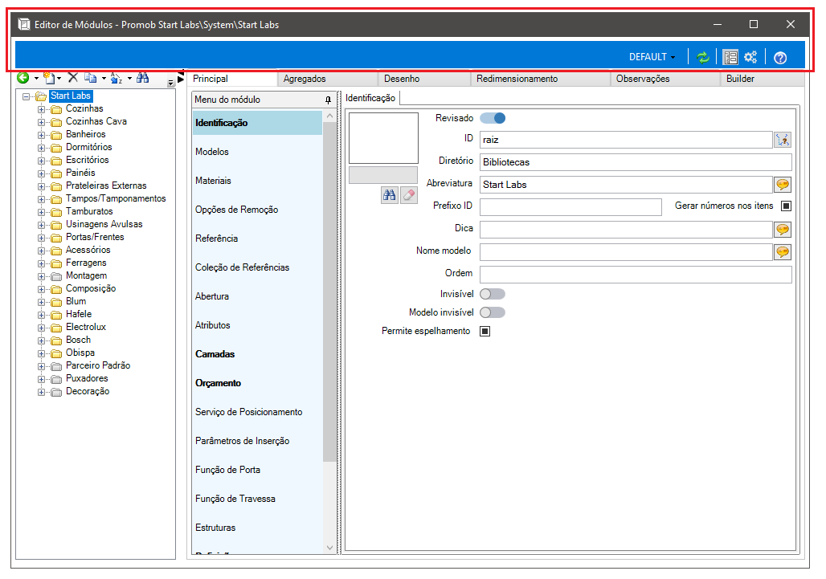Viewport: 826px width, 579px height.
Task: Open the DEFAULT dropdown
Action: 652,57
